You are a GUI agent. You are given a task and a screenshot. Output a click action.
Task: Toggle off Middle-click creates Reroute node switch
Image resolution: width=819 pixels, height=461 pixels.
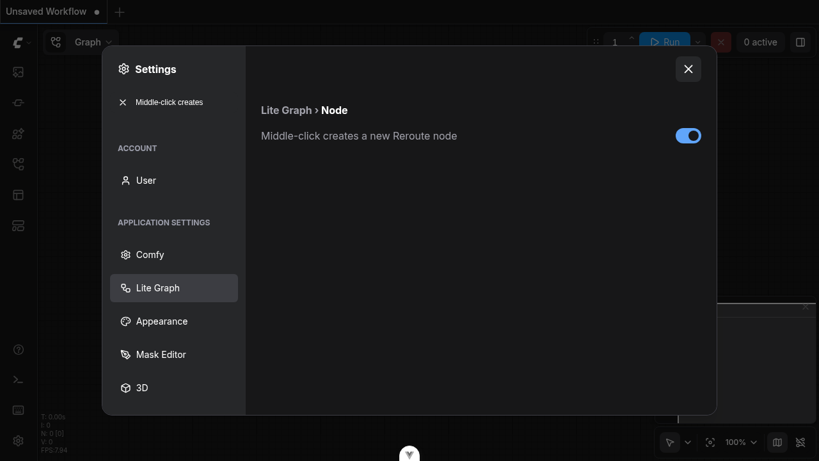pyautogui.click(x=688, y=136)
